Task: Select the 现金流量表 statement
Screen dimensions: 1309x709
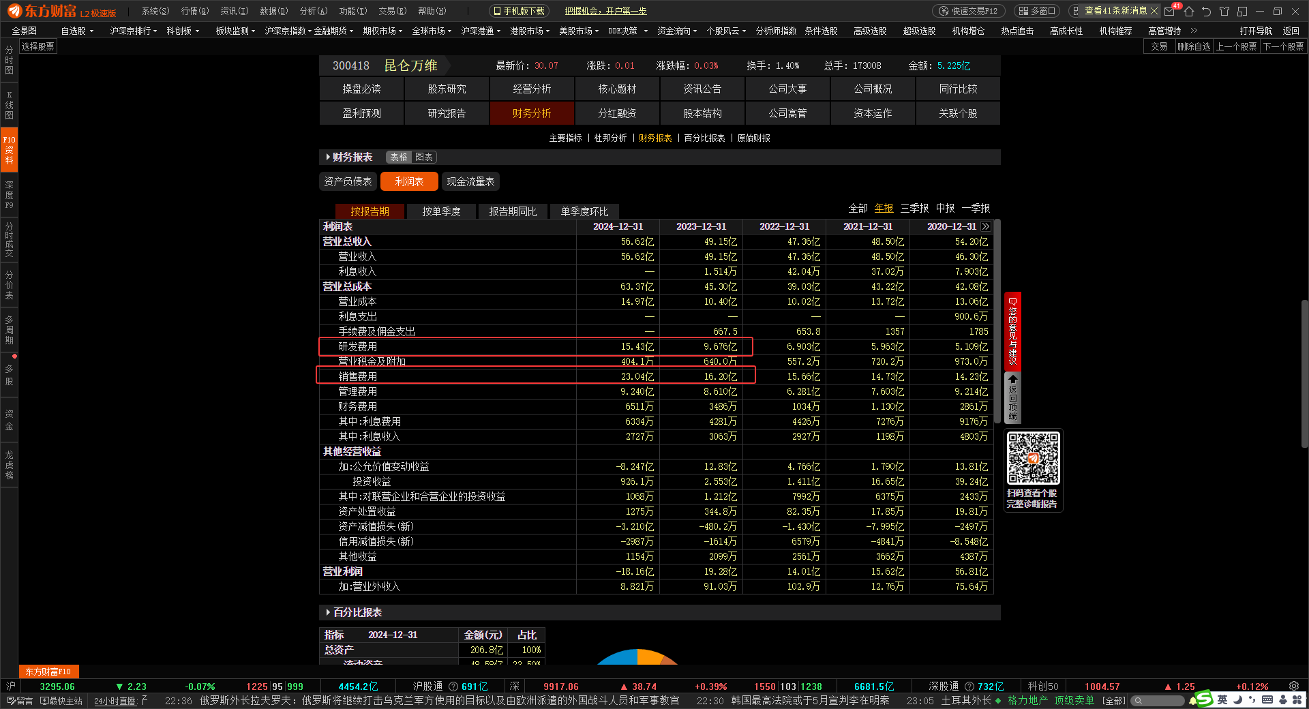Action: 470,181
